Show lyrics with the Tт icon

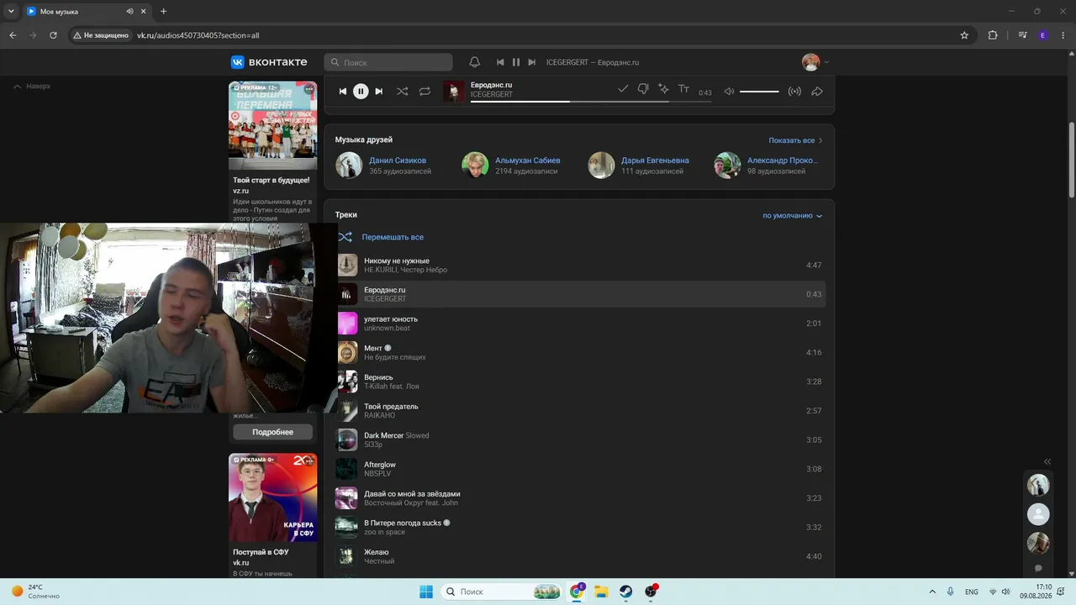tap(683, 89)
